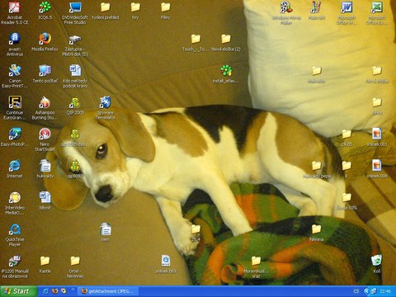This screenshot has height=297, width=396.
Task: Open Mozilla Firefox desktop shortcut
Action: 45,42
